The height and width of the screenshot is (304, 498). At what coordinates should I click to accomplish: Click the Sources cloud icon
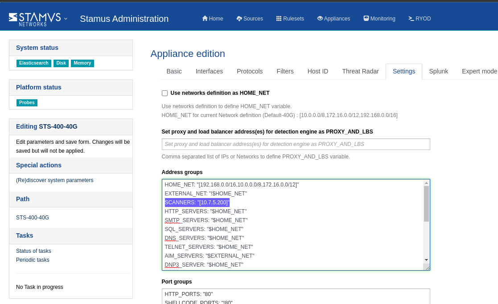tap(239, 19)
